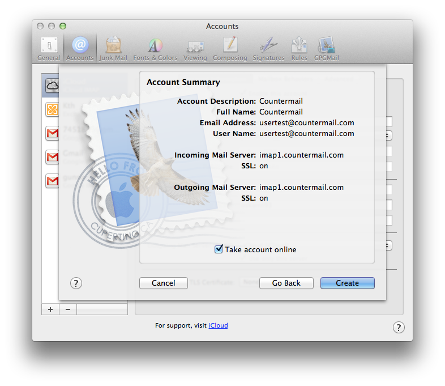Open the Signatures preferences pane
Screen dimensions: 445x386
[x=268, y=49]
